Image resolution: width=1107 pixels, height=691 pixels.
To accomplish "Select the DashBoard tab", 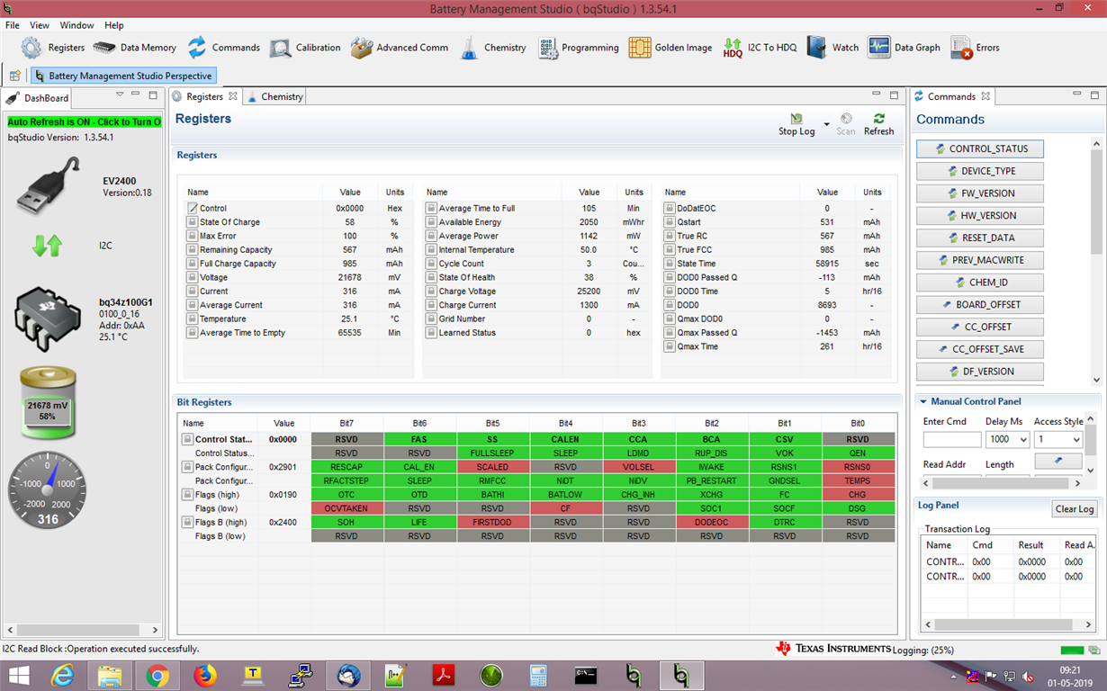I will [38, 98].
